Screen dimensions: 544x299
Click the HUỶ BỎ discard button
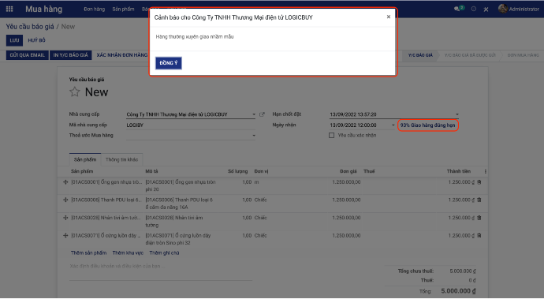36,40
